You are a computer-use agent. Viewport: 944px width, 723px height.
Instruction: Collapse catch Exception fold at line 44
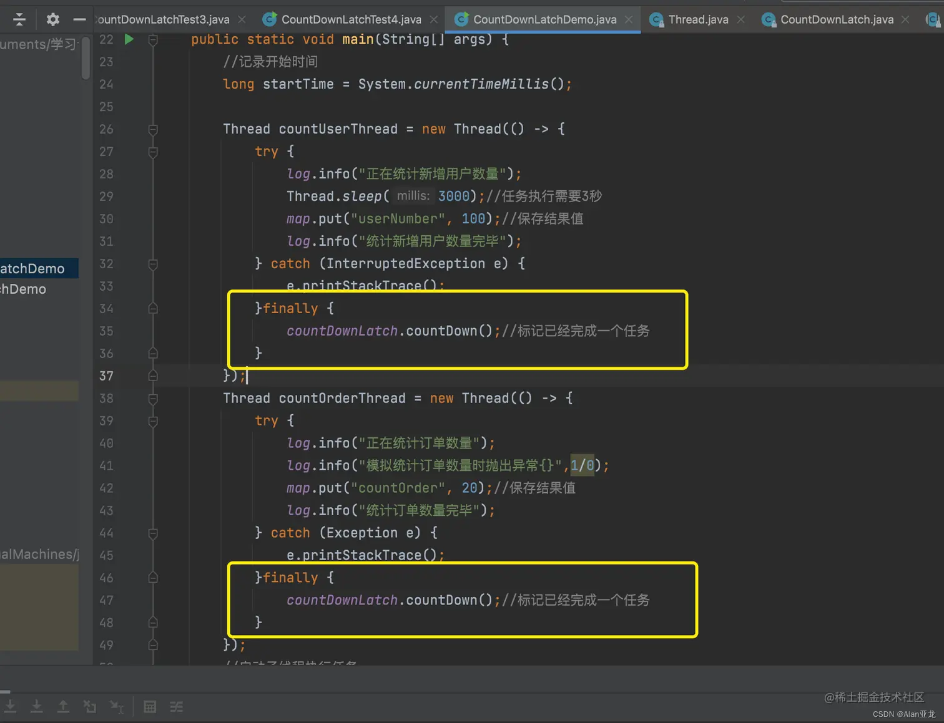pos(153,534)
